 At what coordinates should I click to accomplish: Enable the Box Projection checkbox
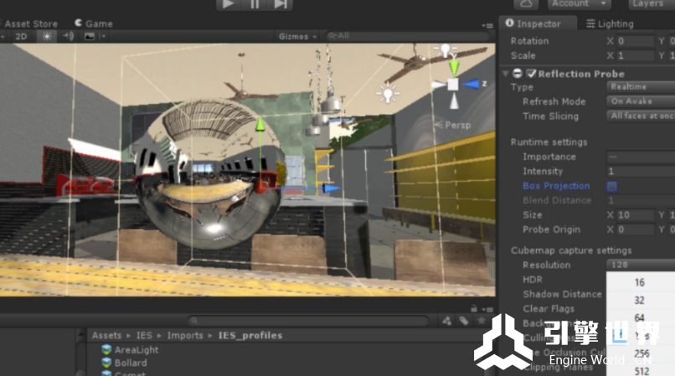pyautogui.click(x=612, y=186)
